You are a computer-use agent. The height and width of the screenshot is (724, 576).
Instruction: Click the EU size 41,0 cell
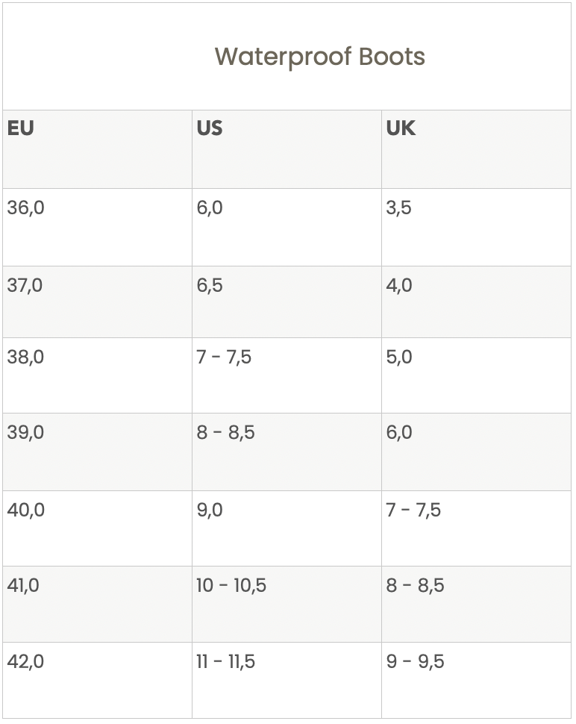click(x=24, y=585)
